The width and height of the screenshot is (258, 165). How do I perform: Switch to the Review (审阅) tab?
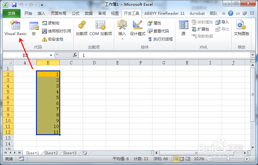point(102,13)
